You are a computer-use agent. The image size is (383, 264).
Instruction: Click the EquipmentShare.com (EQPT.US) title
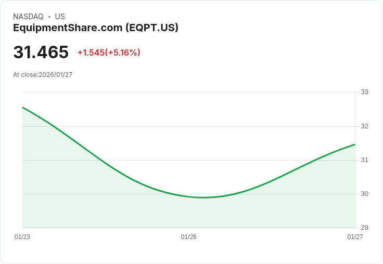point(96,28)
